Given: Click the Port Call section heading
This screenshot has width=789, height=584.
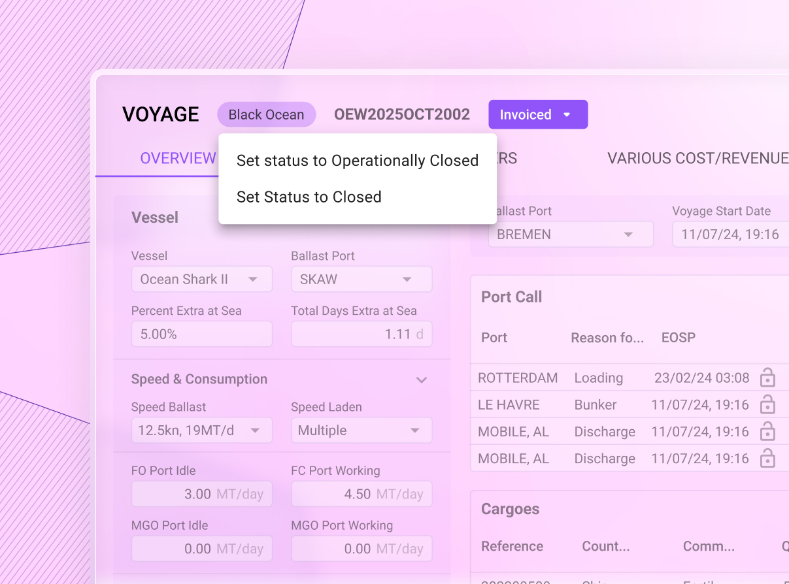Looking at the screenshot, I should pos(512,297).
